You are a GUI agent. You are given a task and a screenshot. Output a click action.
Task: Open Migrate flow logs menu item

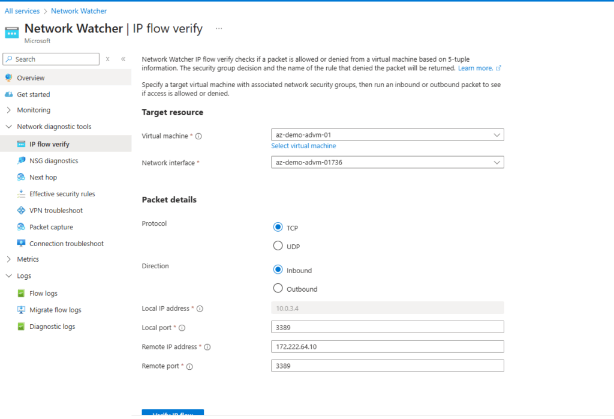(55, 310)
